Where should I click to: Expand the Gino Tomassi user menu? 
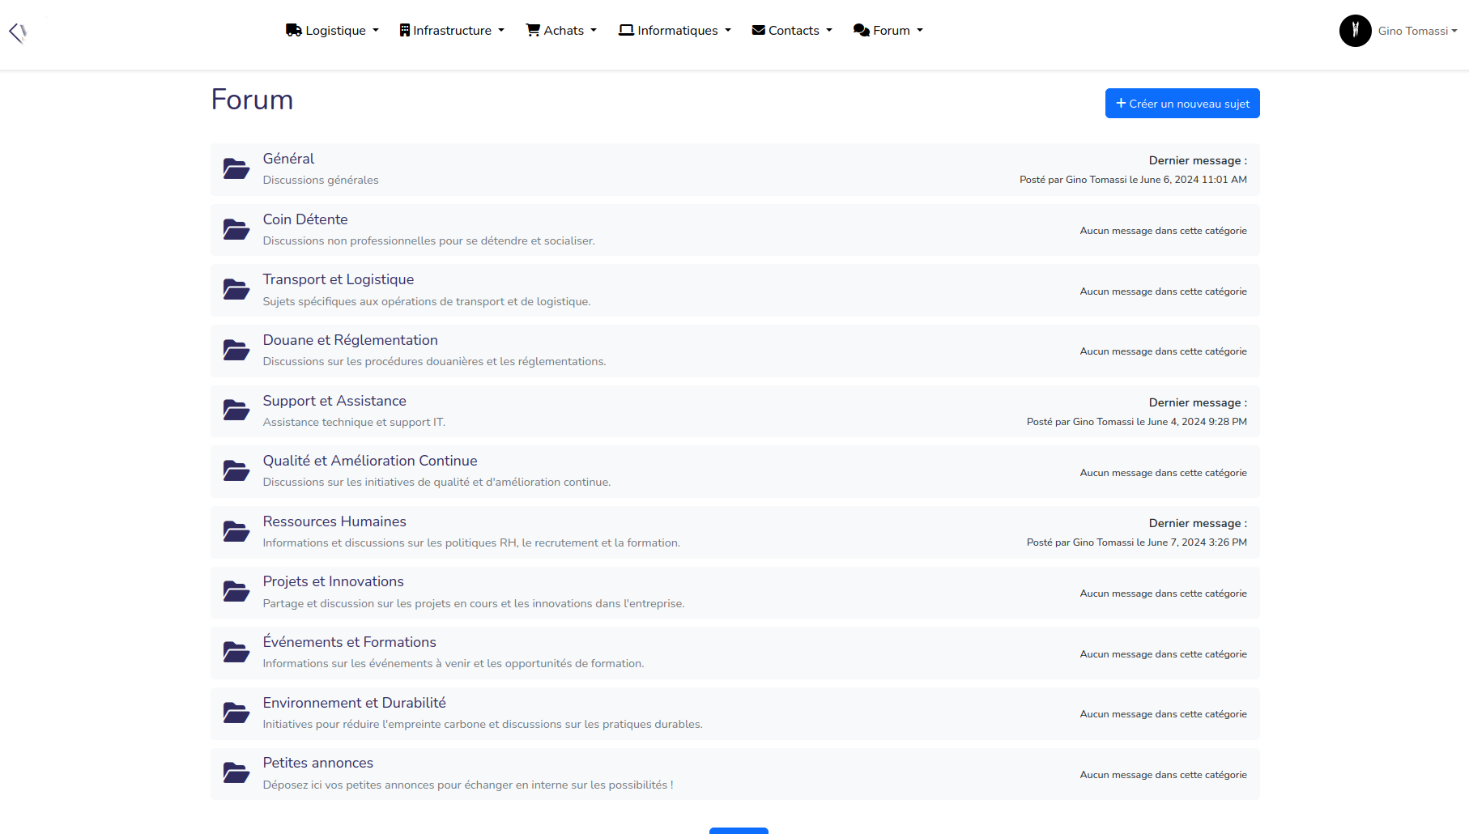point(1417,31)
